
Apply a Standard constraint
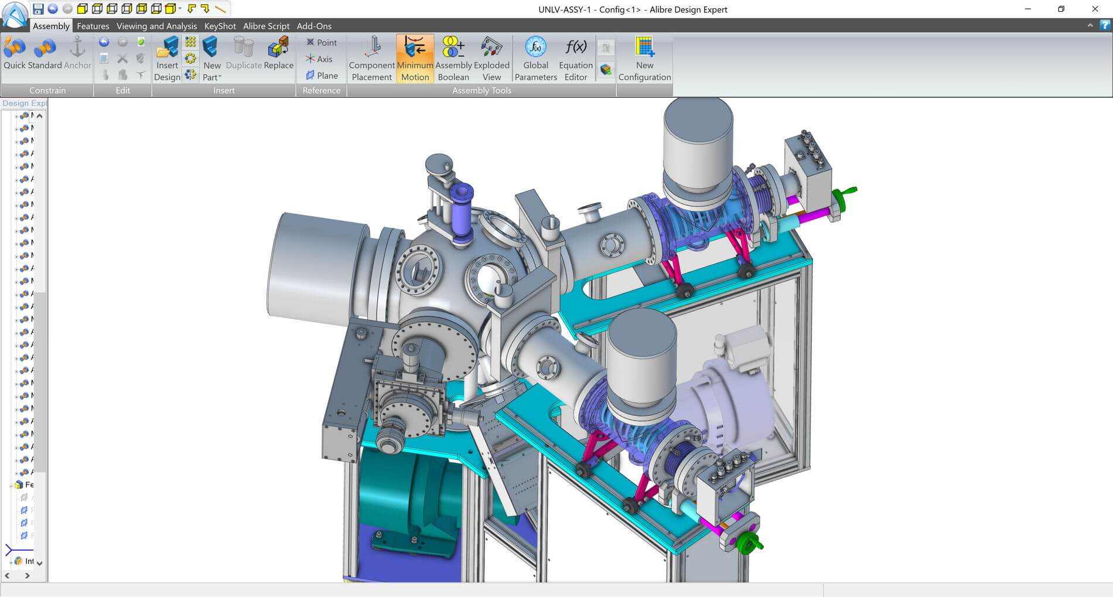45,53
